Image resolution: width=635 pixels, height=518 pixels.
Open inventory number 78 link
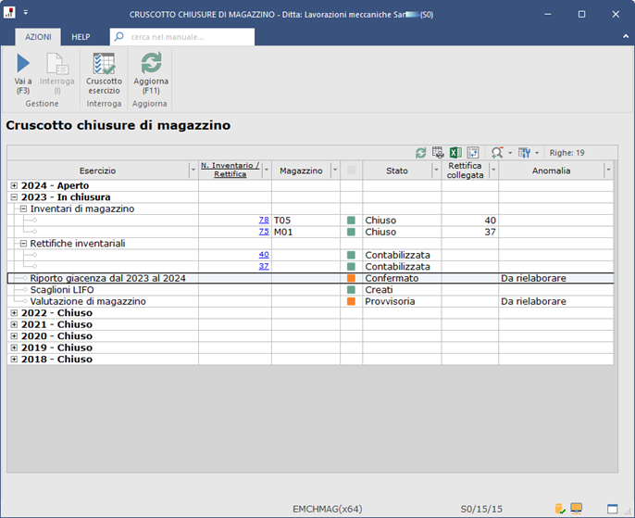[x=264, y=221]
